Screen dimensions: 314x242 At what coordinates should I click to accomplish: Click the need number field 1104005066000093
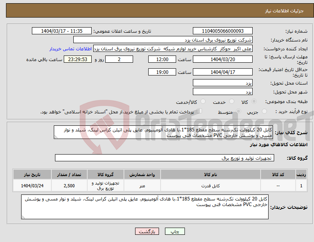point(223,31)
